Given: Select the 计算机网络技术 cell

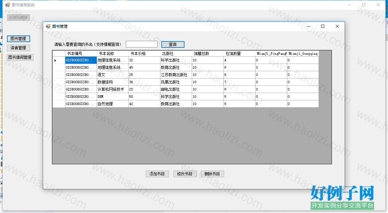Looking at the screenshot, I should pos(113,89).
